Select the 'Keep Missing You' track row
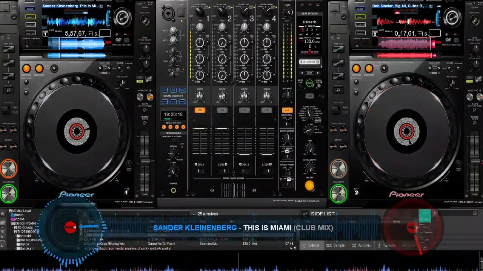The height and width of the screenshot is (271, 483). [191, 244]
